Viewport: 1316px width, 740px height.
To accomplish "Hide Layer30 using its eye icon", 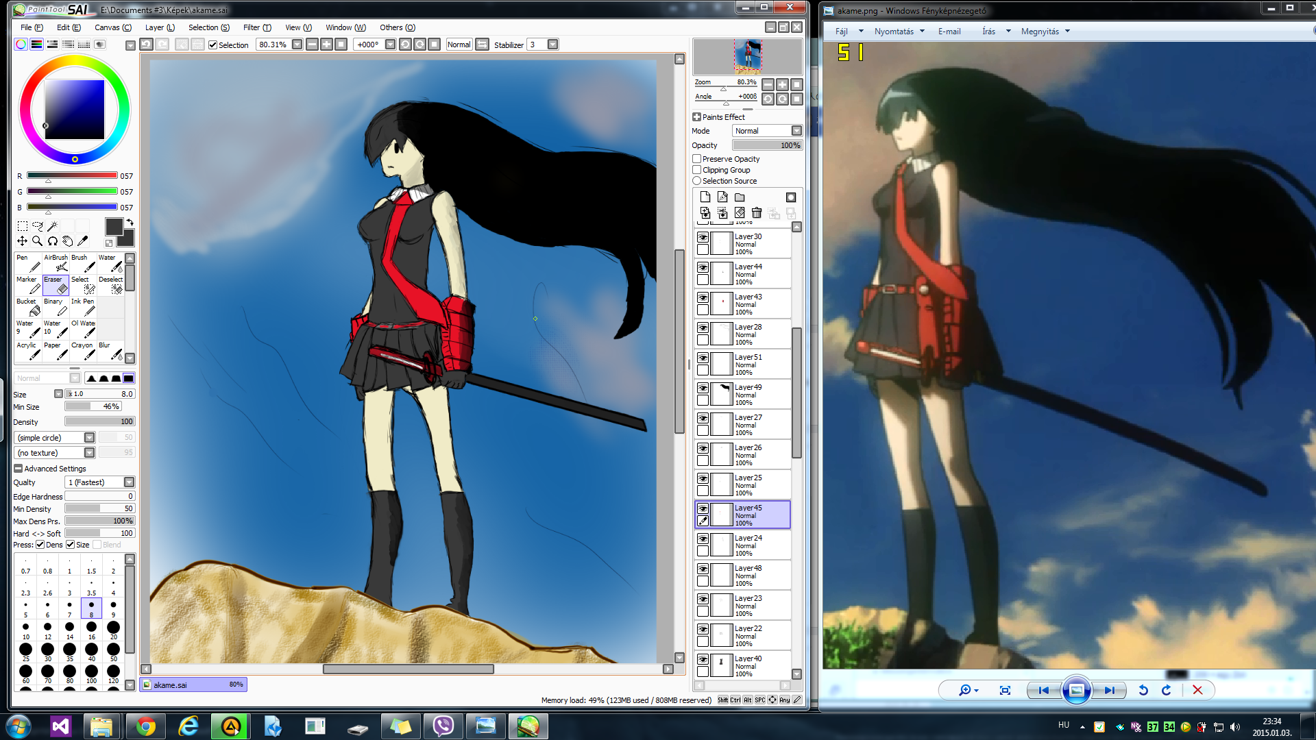I will pos(703,237).
